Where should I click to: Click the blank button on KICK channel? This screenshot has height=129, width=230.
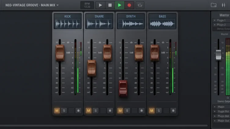tap(71, 111)
